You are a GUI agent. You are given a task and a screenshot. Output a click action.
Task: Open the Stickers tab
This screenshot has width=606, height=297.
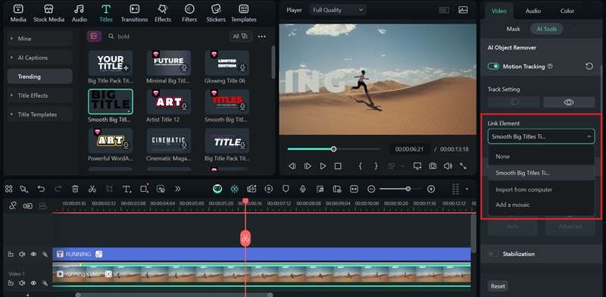[216, 13]
